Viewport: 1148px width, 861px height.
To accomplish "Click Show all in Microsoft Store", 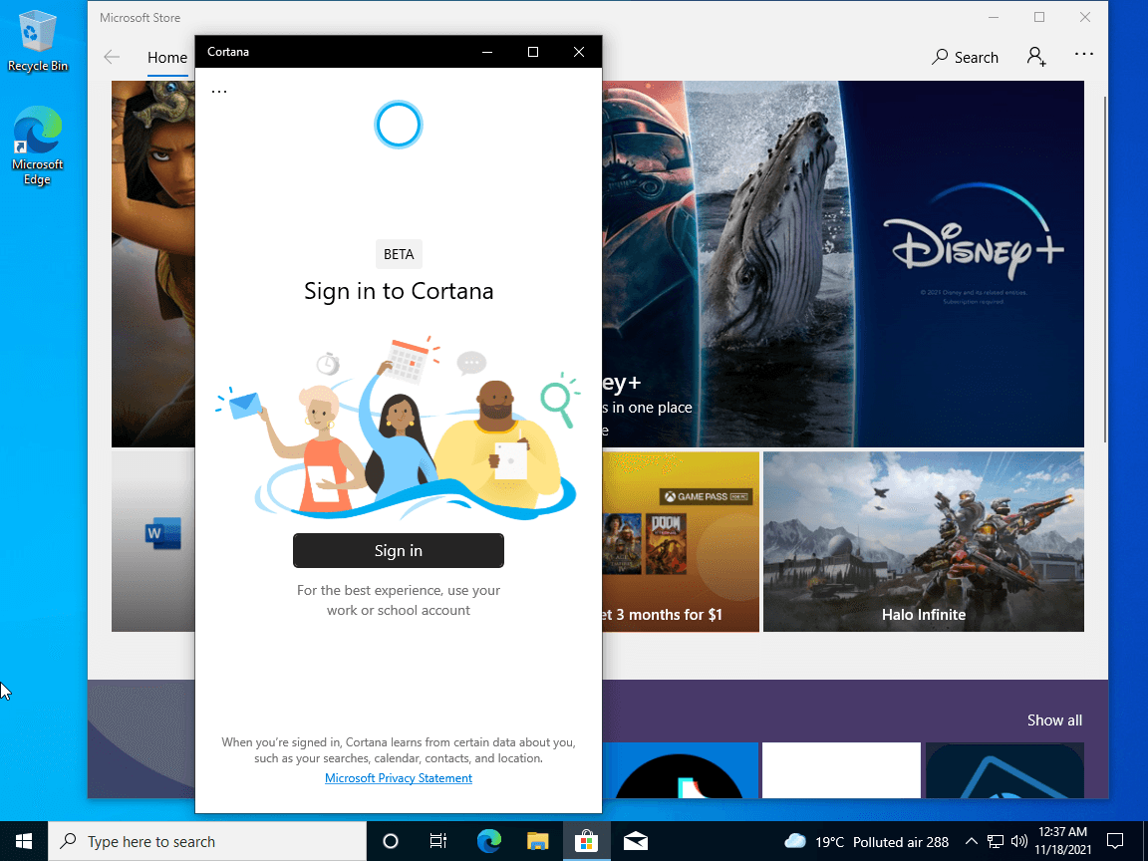I will [1054, 719].
